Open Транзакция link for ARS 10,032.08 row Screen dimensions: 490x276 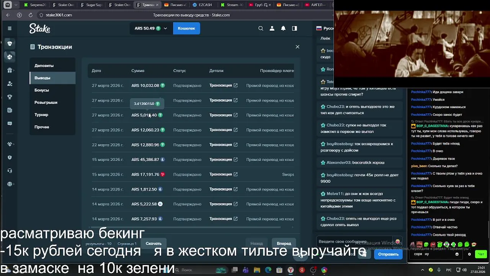coord(224,85)
